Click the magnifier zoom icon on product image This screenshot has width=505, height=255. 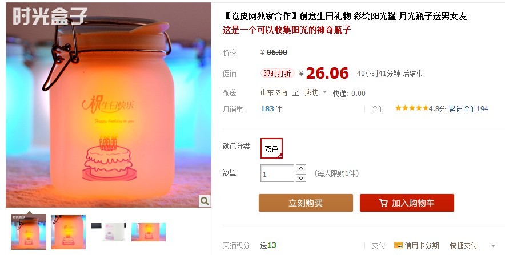pyautogui.click(x=205, y=201)
